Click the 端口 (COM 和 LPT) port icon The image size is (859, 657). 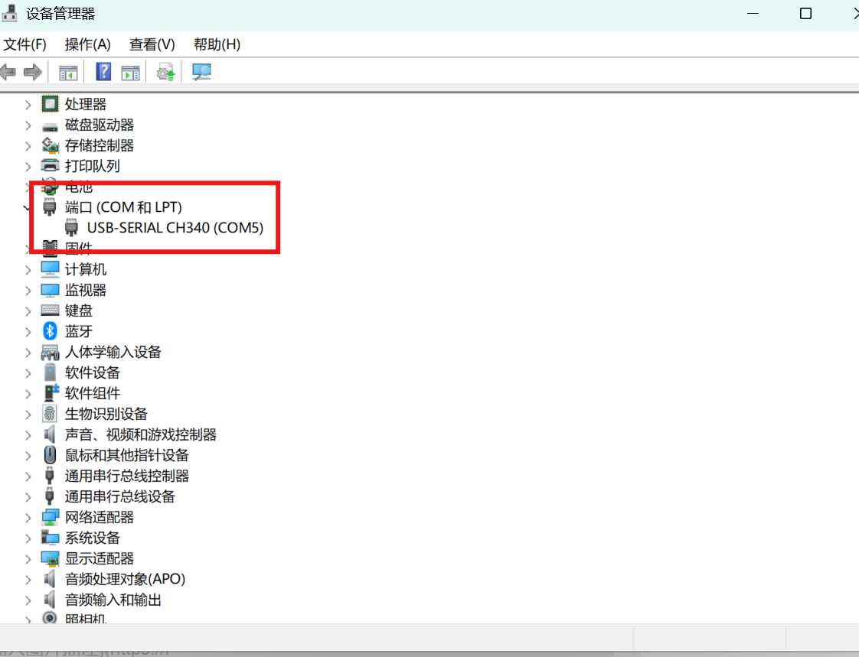pyautogui.click(x=50, y=207)
